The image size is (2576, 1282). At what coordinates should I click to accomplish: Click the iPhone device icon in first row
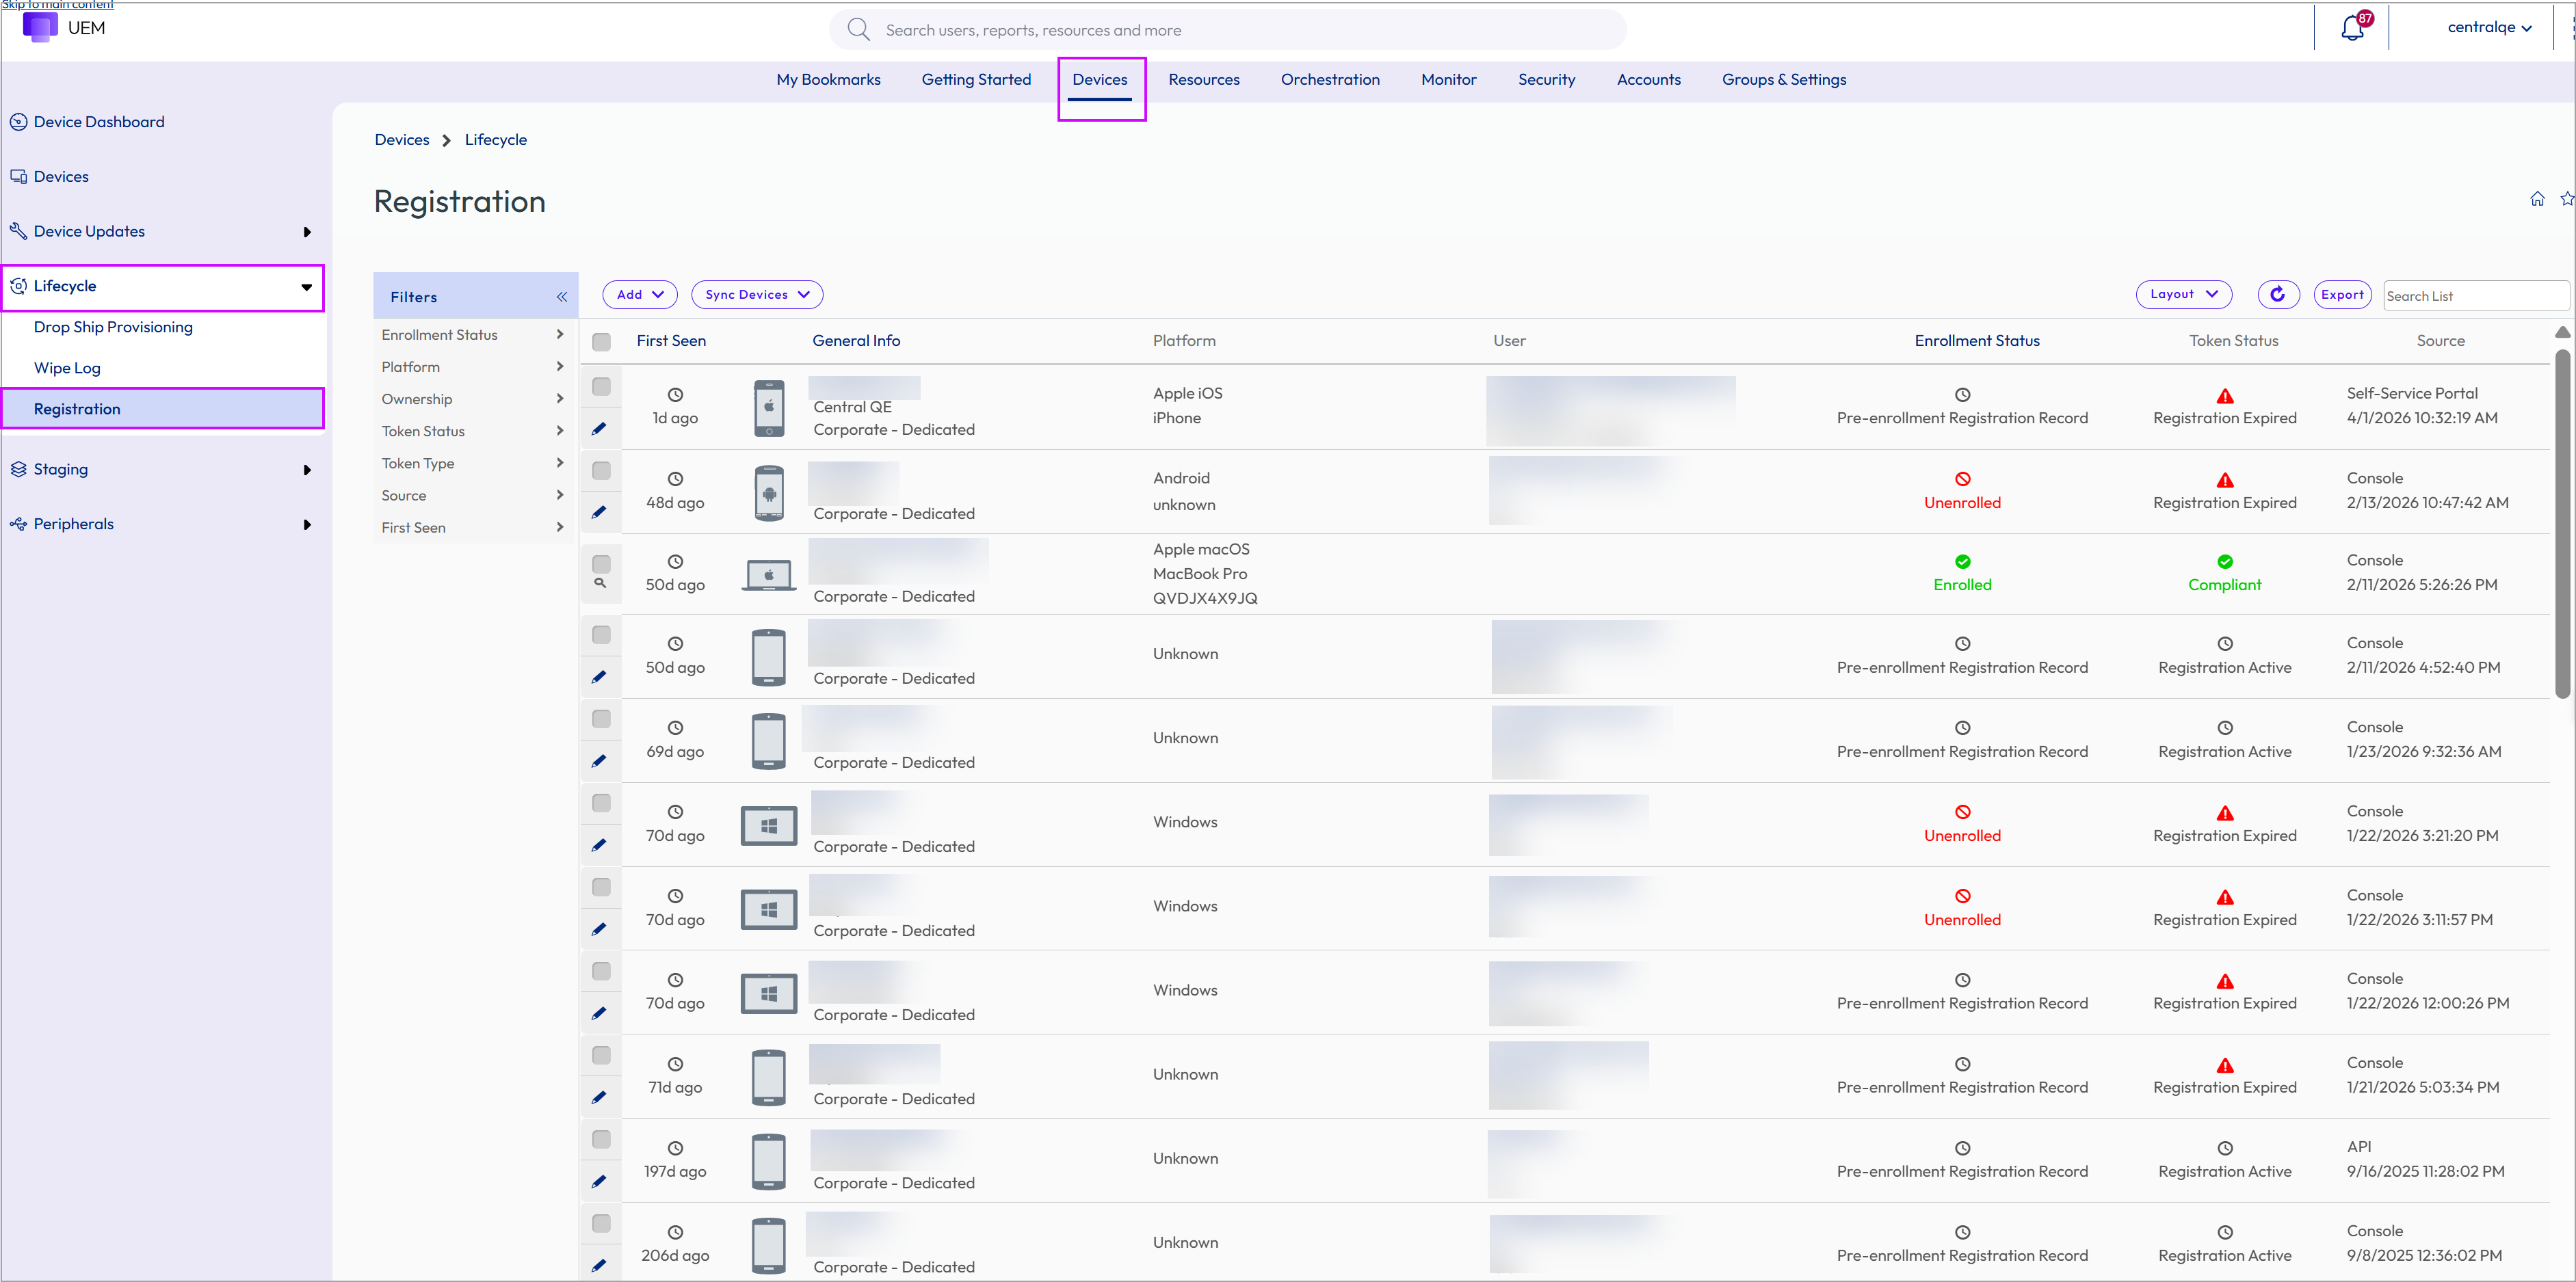pyautogui.click(x=769, y=408)
